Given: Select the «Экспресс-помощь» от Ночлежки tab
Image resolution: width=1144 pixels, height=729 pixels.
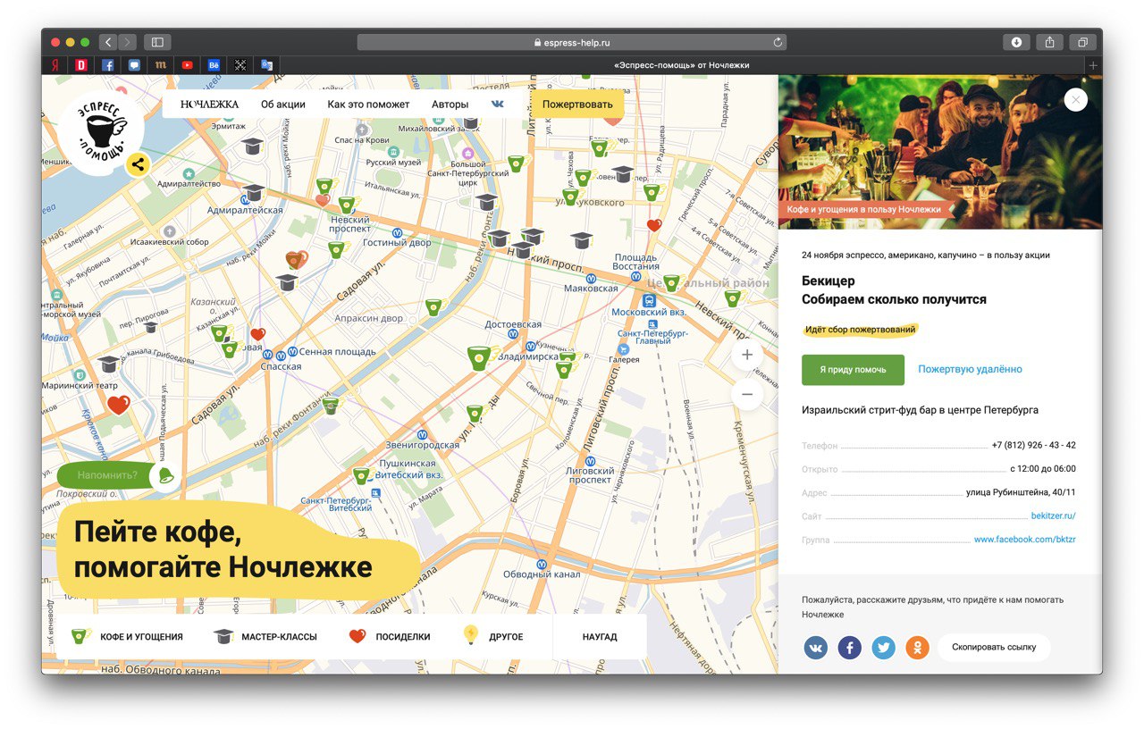Looking at the screenshot, I should click(x=682, y=65).
